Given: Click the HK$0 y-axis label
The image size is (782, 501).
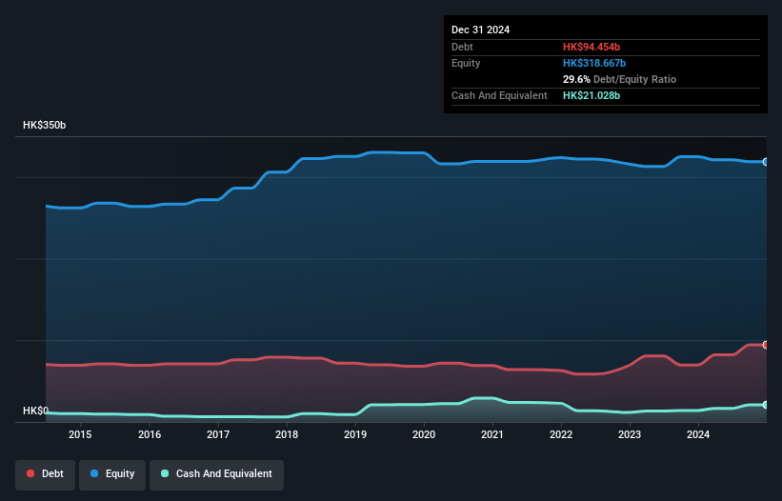Looking at the screenshot, I should click(x=35, y=411).
